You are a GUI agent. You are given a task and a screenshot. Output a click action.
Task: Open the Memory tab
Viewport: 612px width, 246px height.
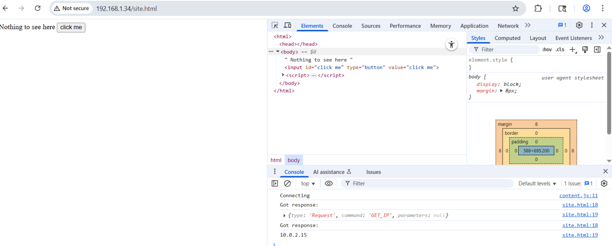pos(440,26)
